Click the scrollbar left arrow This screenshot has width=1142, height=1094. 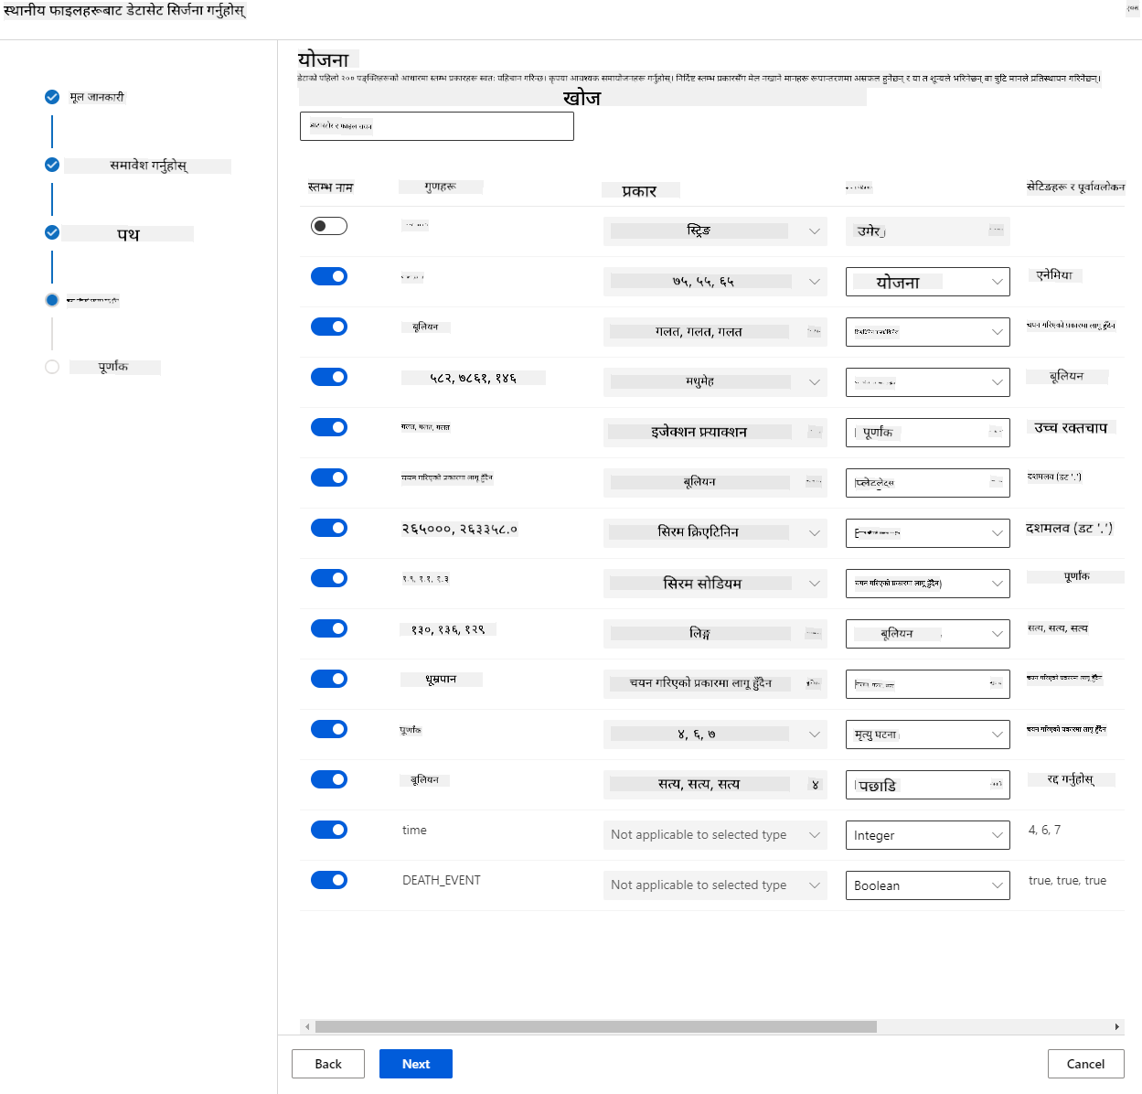click(x=307, y=1026)
